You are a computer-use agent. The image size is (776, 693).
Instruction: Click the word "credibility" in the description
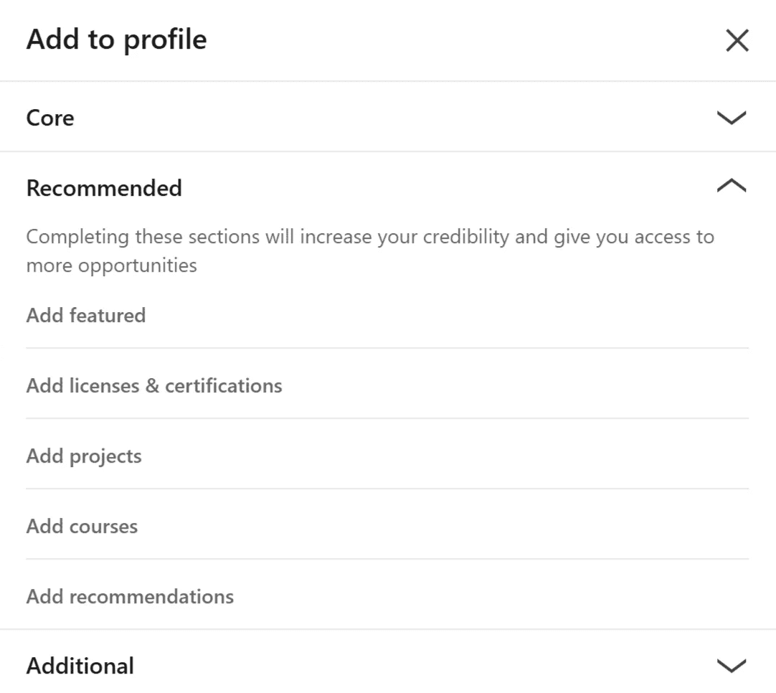(x=466, y=237)
